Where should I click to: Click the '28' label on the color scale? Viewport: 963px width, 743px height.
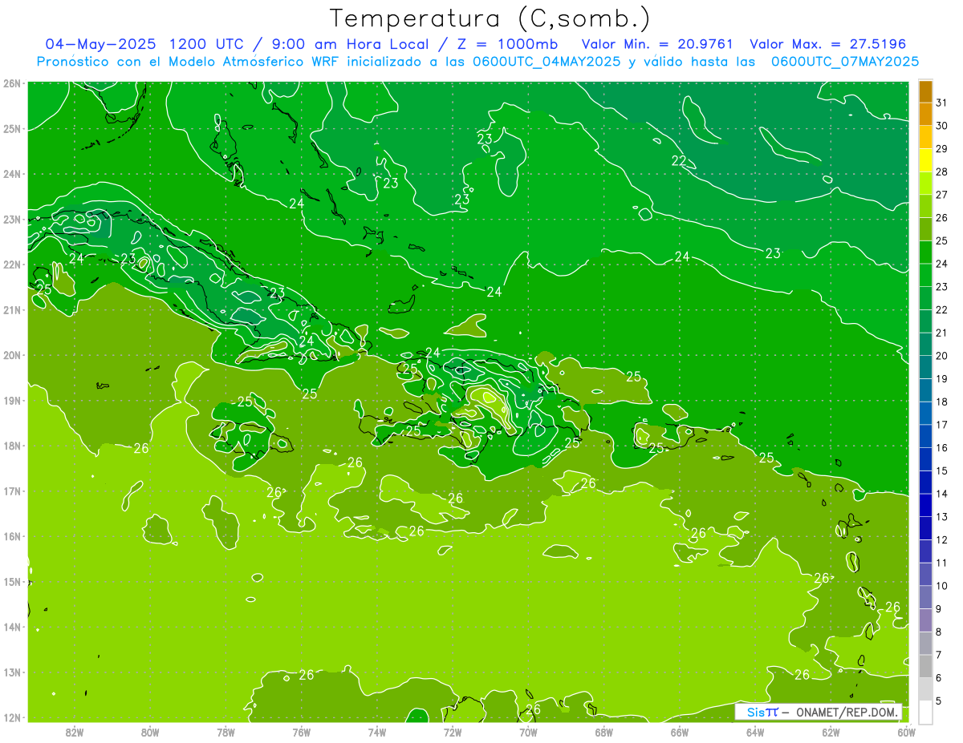click(x=942, y=172)
